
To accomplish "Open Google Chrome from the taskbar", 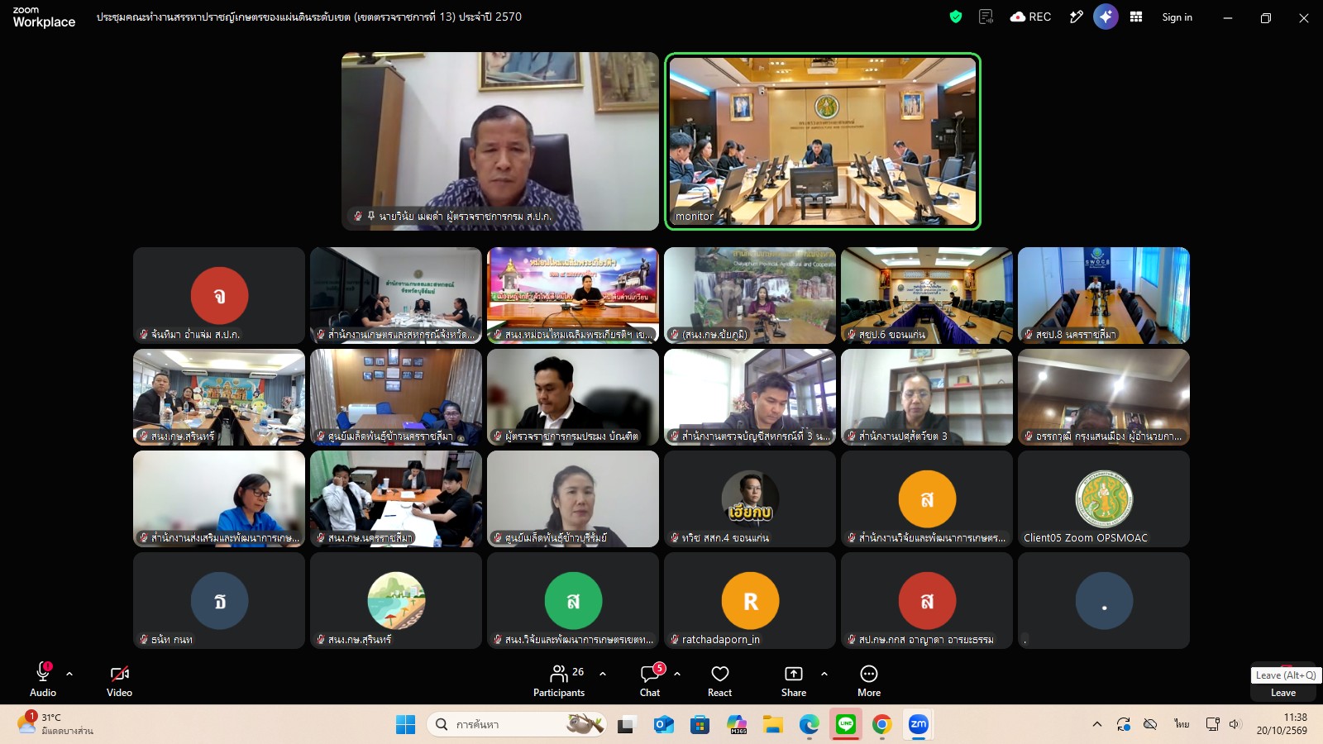I will point(881,725).
